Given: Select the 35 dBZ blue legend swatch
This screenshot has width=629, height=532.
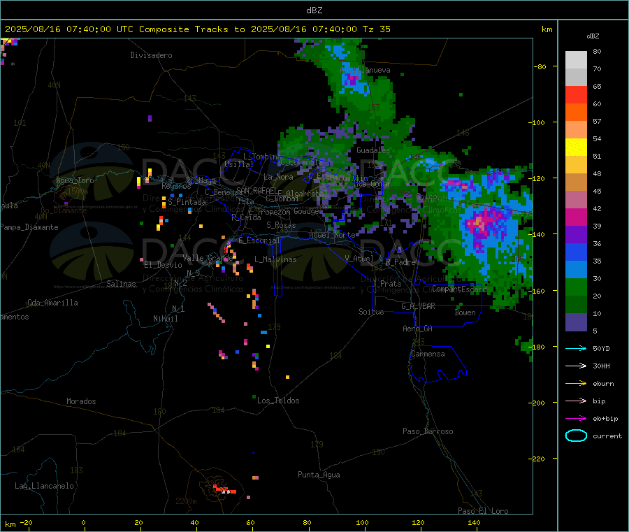Looking at the screenshot, I should [576, 252].
